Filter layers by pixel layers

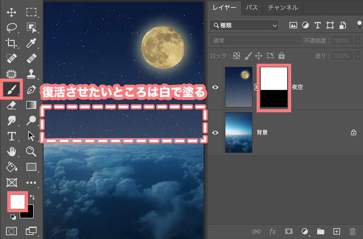pos(293,25)
